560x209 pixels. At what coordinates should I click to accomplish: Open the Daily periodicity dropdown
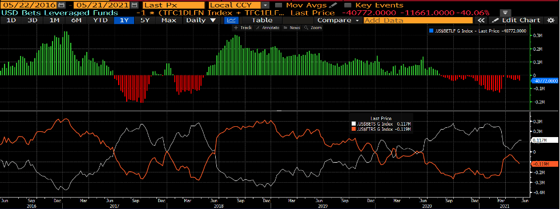click(x=202, y=21)
